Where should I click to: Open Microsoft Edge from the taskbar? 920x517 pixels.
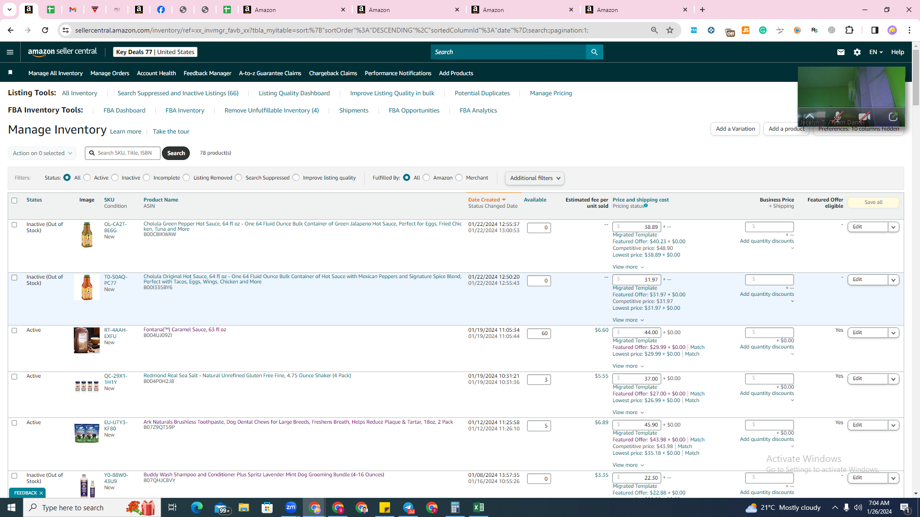pos(197,507)
